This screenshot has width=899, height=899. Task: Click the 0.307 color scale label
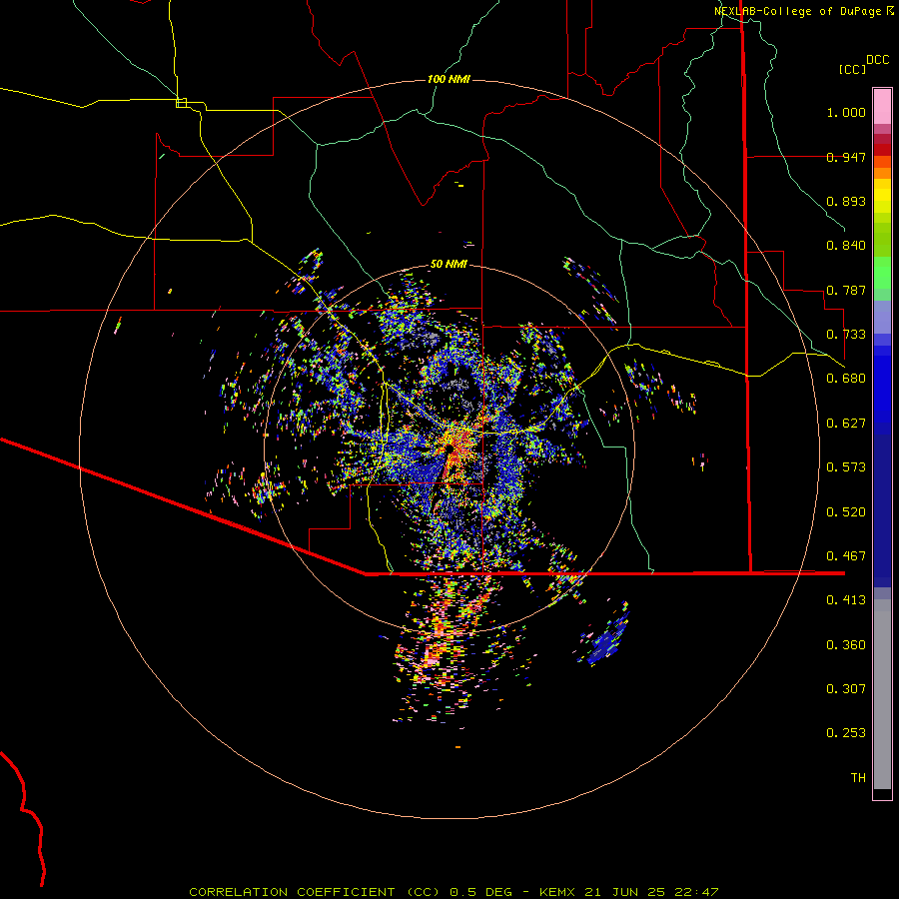[846, 689]
